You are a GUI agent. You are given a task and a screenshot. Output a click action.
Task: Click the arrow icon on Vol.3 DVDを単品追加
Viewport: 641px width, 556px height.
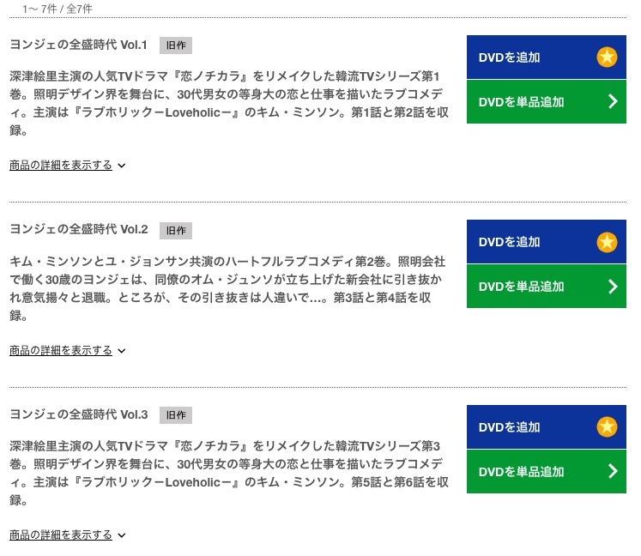[613, 471]
